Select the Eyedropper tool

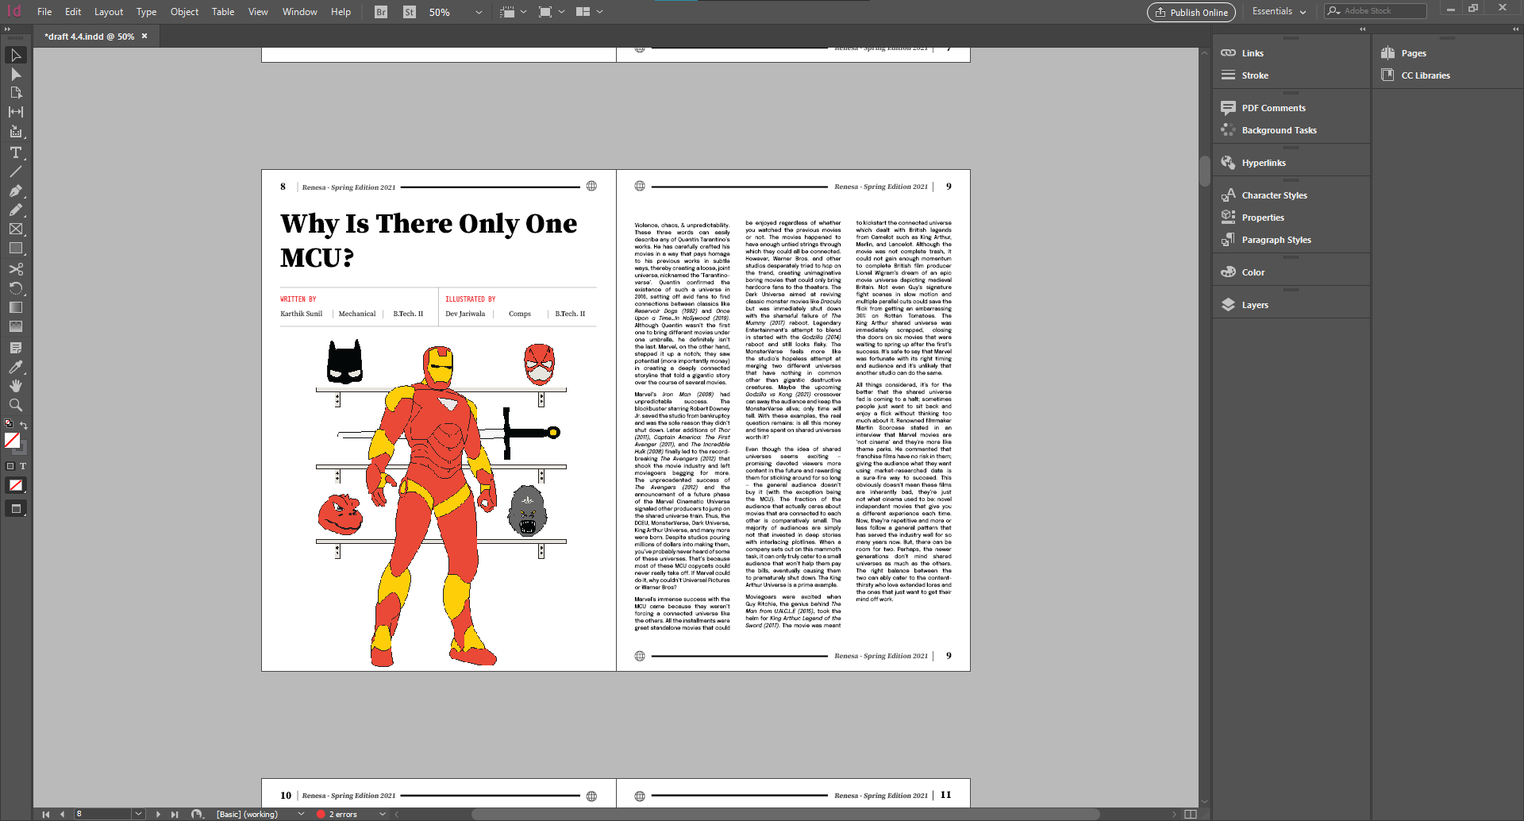pyautogui.click(x=15, y=367)
